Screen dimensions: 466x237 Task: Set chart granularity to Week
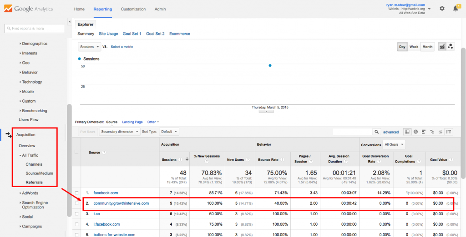(x=414, y=47)
